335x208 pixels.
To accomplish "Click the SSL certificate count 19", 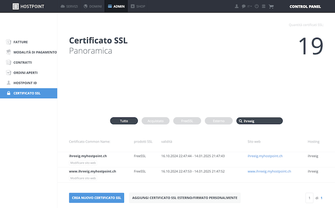I will [311, 46].
